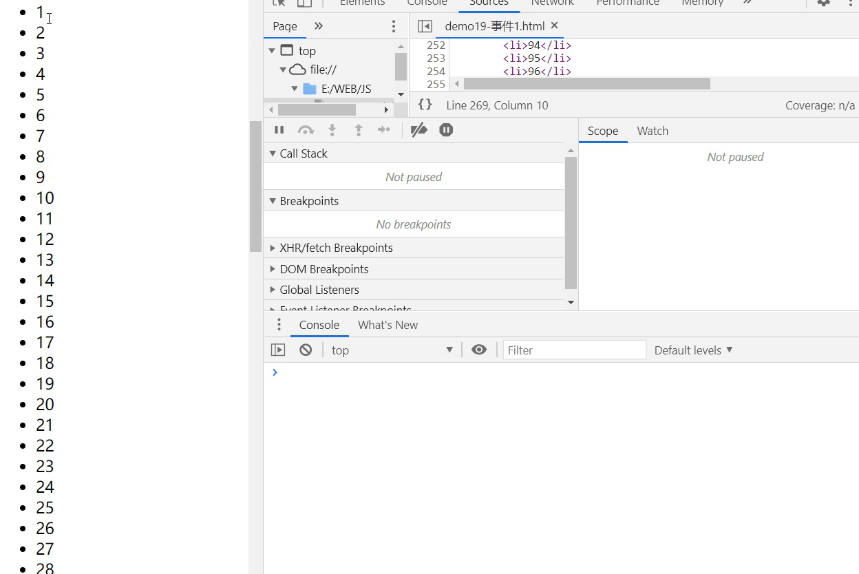859x574 pixels.
Task: Click code editor scroll left arrow
Action: [456, 83]
